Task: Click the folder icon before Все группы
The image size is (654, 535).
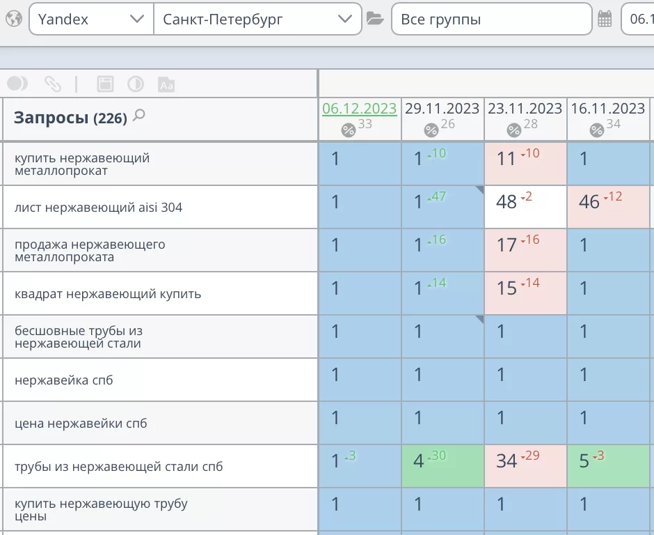Action: pos(375,19)
